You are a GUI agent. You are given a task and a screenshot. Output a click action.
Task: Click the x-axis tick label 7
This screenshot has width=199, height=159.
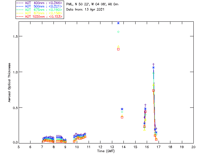(x=42, y=147)
